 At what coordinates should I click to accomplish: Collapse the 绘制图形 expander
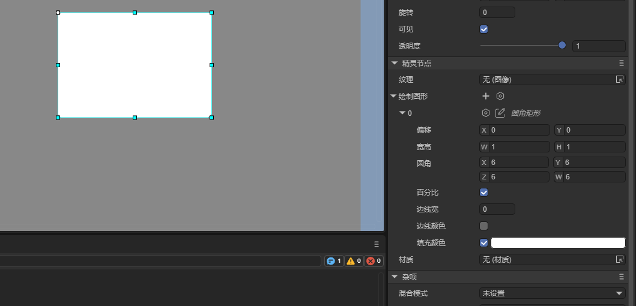click(x=393, y=96)
